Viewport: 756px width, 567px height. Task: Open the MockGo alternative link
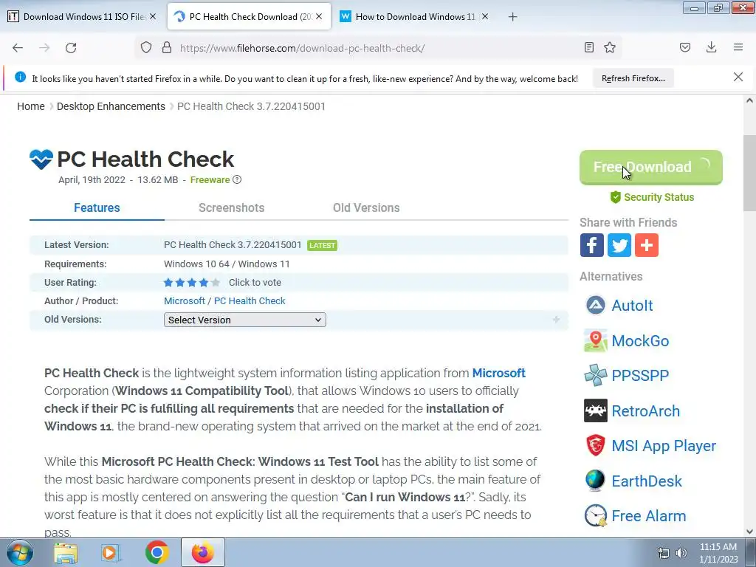pyautogui.click(x=640, y=340)
